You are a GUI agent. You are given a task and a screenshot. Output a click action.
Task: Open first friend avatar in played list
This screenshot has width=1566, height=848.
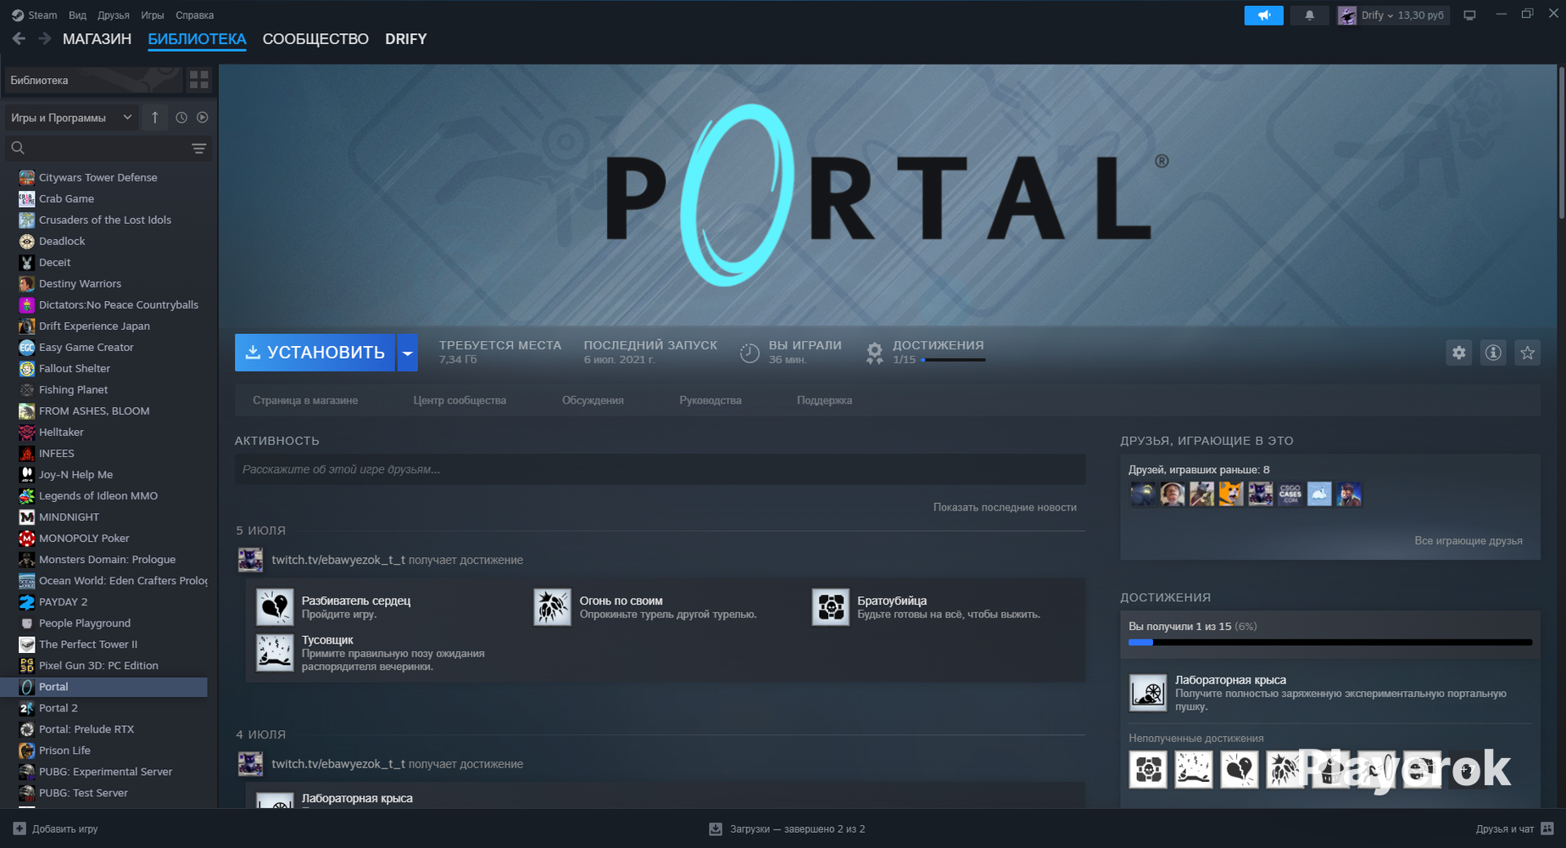point(1142,494)
